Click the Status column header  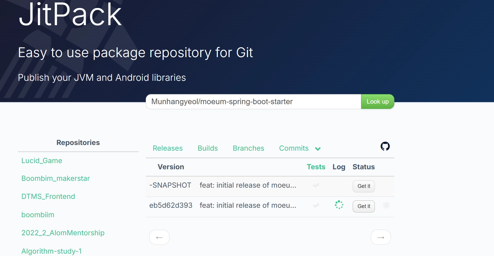(364, 167)
